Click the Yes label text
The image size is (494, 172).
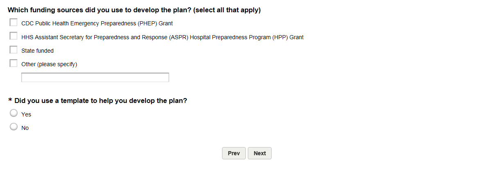pyautogui.click(x=26, y=115)
